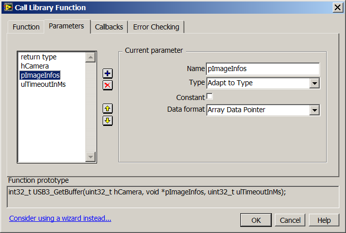This screenshot has height=233, width=346.
Task: Go to the Error Checking tab
Action: pyautogui.click(x=156, y=27)
